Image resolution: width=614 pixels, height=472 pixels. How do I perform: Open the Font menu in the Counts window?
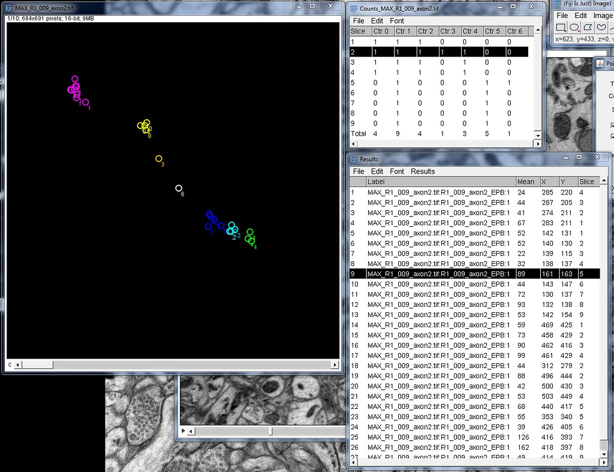[396, 20]
